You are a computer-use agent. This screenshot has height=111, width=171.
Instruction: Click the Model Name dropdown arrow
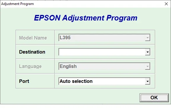point(147,37)
